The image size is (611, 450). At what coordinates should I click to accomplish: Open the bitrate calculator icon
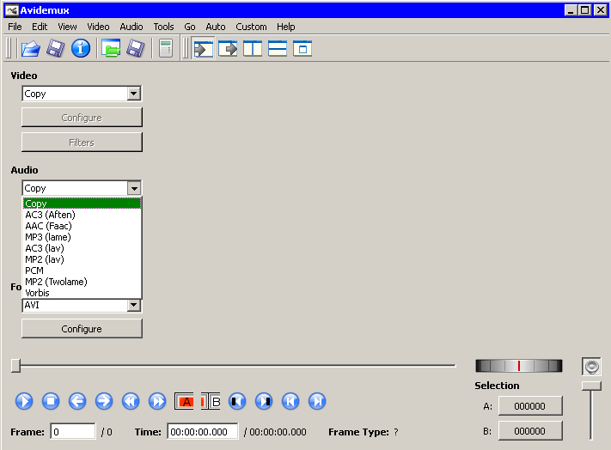coord(166,49)
